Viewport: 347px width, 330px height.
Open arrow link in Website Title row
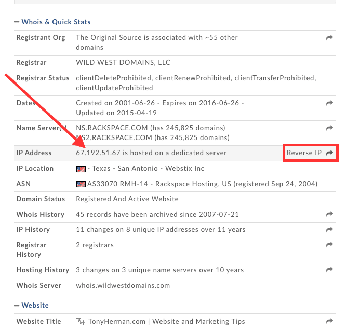(x=329, y=321)
